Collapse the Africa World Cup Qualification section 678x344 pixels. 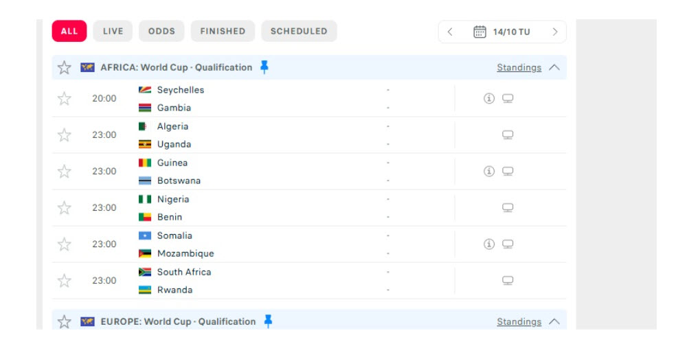pos(554,67)
